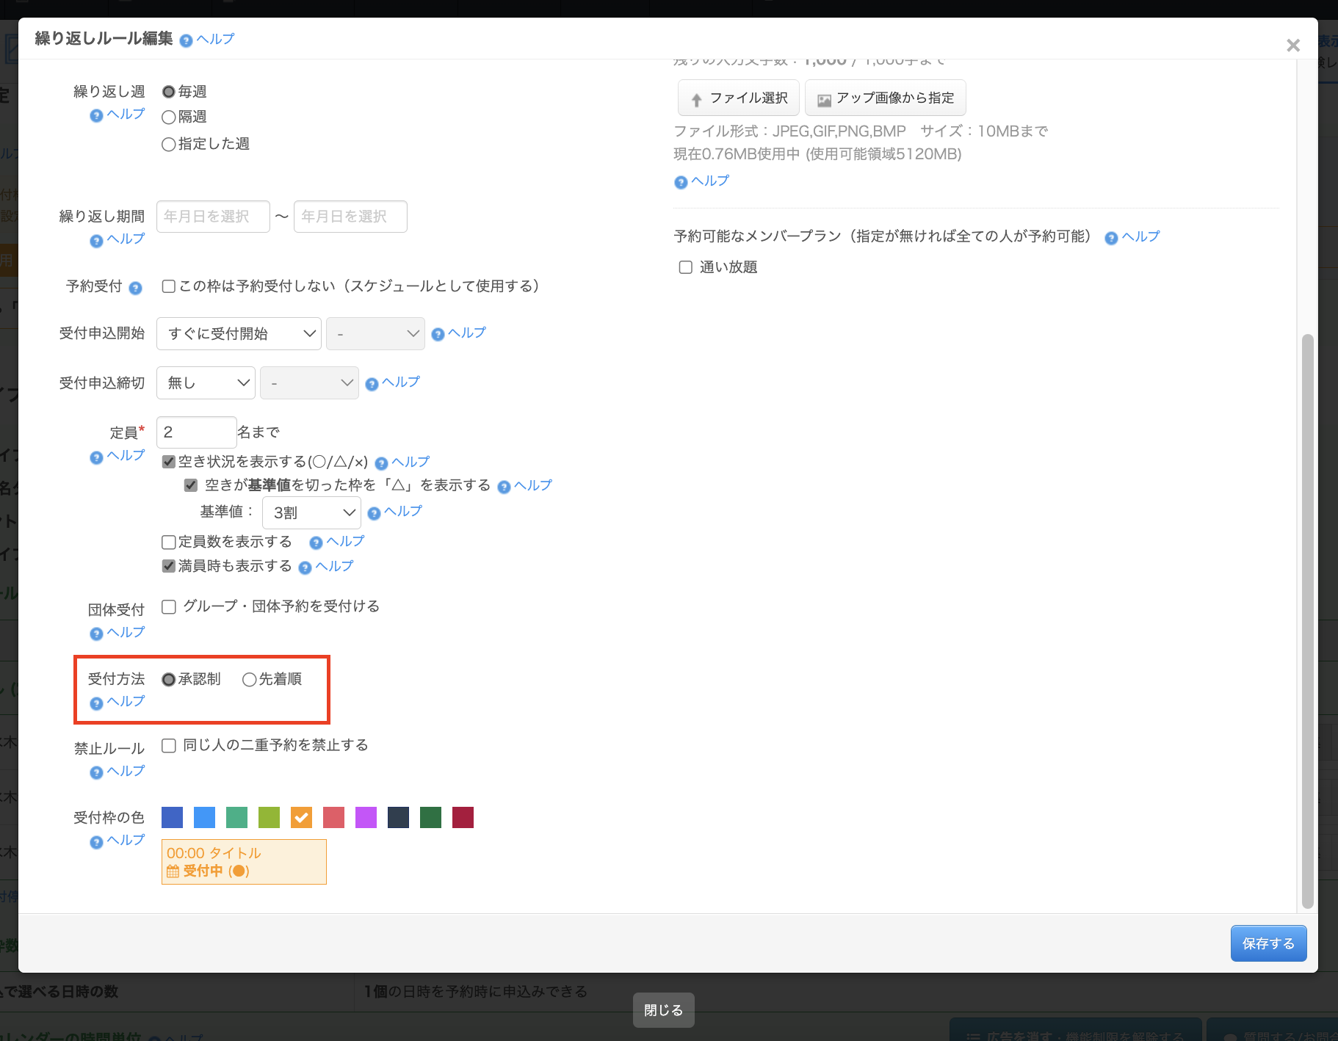Select the 隔週 radio option
Viewport: 1338px width, 1041px height.
coord(169,117)
